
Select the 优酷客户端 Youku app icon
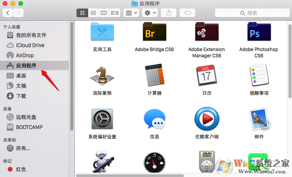click(x=207, y=119)
